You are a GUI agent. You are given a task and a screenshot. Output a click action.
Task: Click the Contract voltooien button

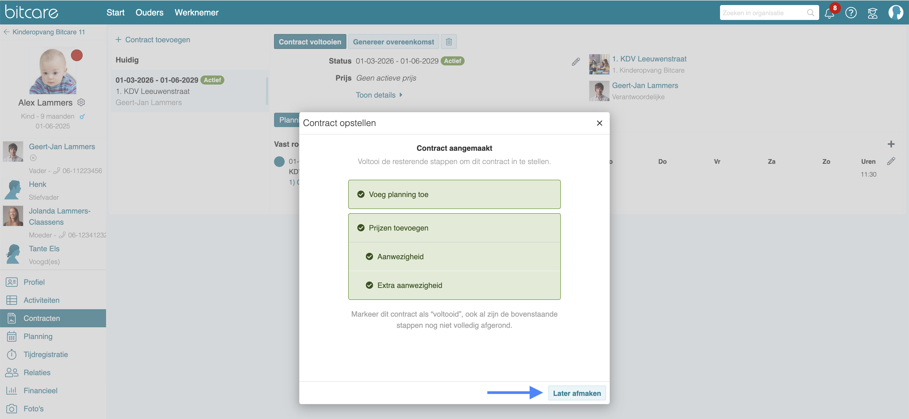click(x=309, y=42)
